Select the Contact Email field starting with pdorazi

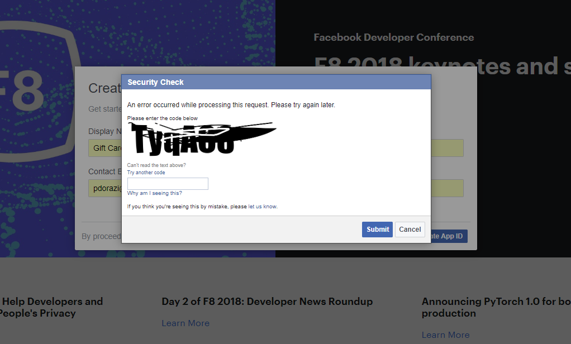(105, 188)
